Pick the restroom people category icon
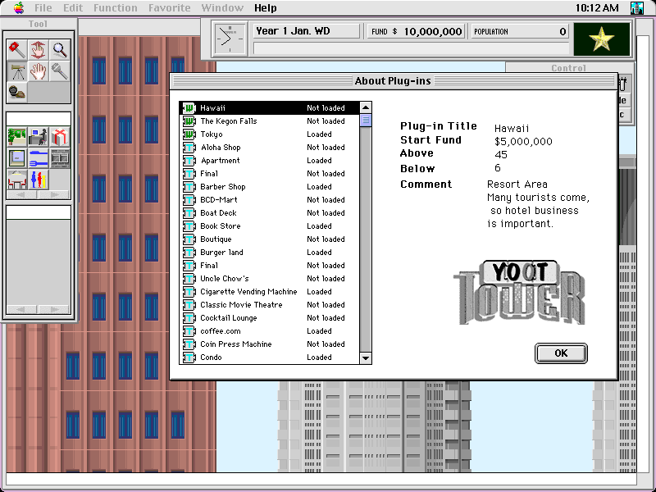 38,179
